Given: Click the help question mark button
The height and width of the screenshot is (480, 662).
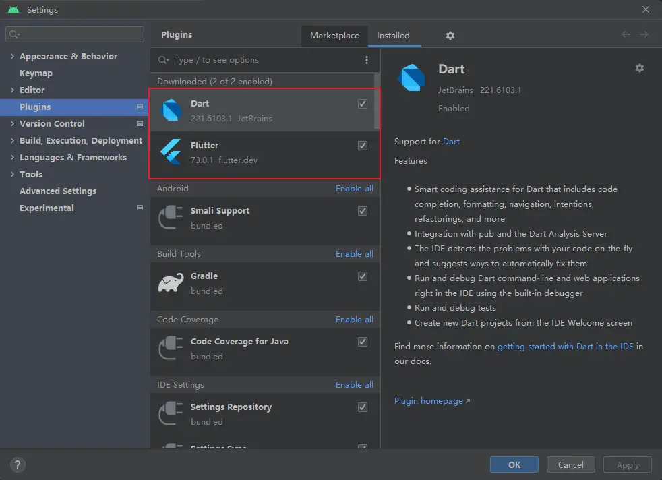Looking at the screenshot, I should point(18,464).
